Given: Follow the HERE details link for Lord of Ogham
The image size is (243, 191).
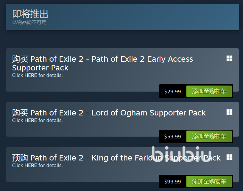Looking at the screenshot, I should (31, 120).
